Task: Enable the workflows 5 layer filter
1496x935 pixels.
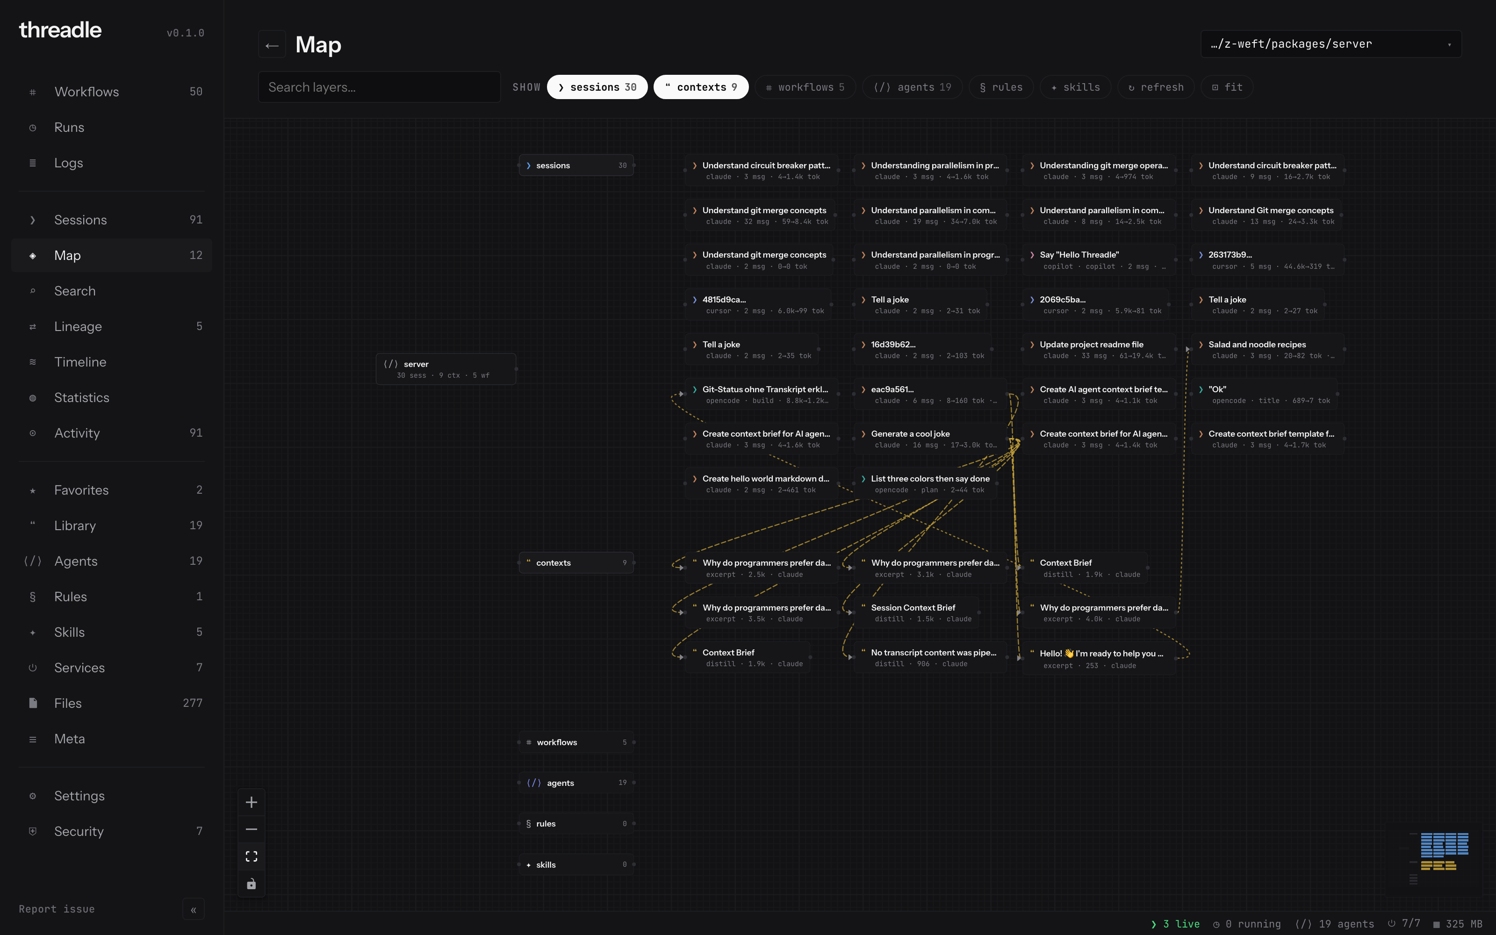Action: (x=805, y=87)
